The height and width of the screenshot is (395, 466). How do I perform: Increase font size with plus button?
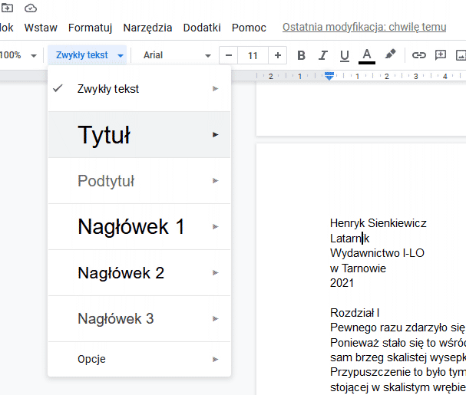coord(278,55)
